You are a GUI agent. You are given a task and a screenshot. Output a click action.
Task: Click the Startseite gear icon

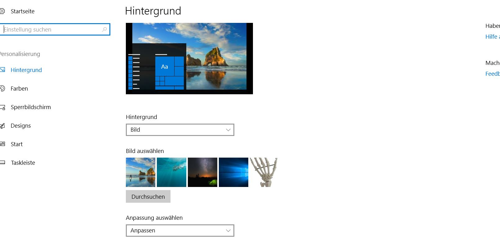pos(2,11)
